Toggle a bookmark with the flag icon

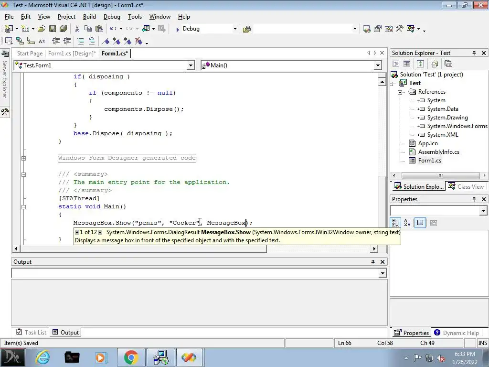106,41
